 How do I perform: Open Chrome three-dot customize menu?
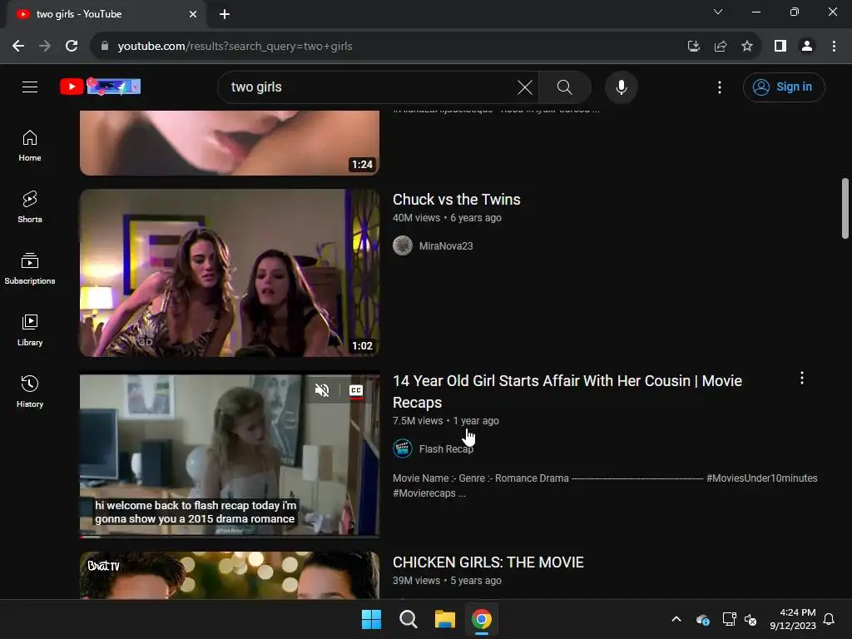[x=834, y=47]
